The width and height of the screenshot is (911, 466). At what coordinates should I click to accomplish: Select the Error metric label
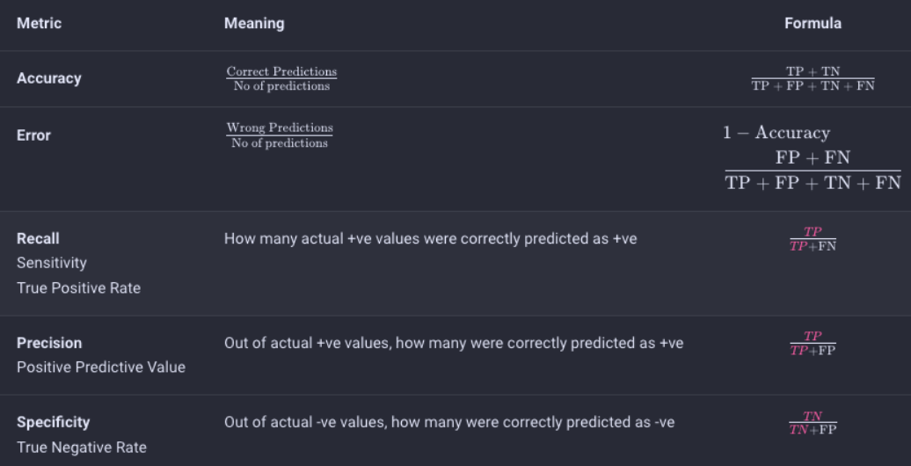point(33,135)
